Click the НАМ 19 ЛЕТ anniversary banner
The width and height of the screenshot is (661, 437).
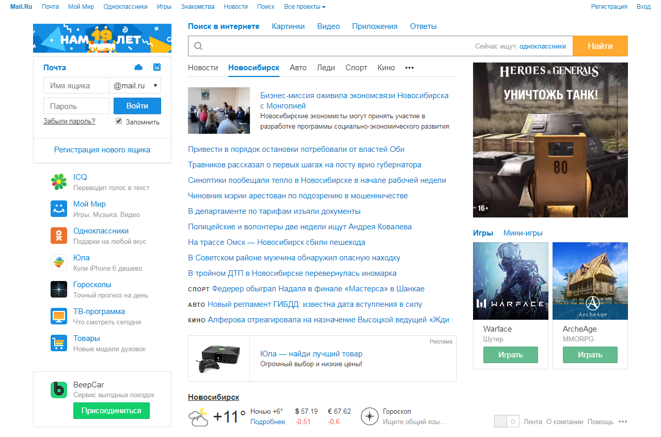102,38
